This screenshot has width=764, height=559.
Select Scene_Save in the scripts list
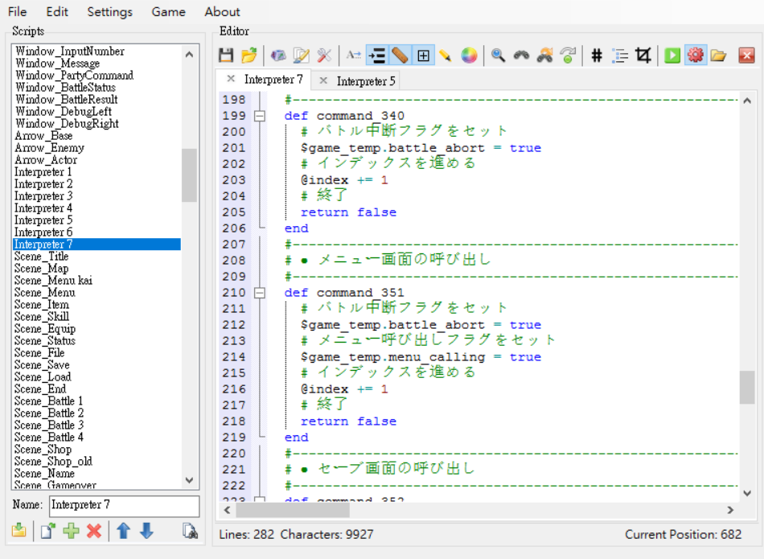click(x=97, y=365)
